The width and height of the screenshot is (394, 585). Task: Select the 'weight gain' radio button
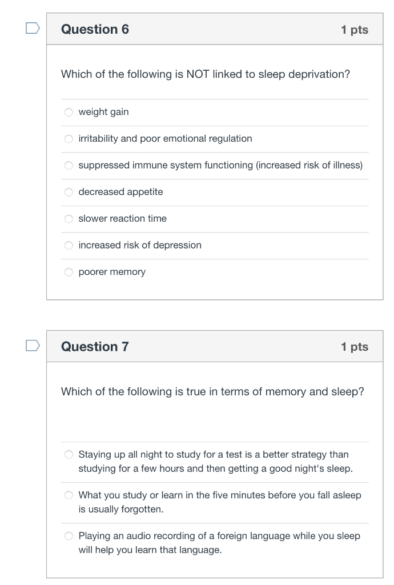[69, 112]
